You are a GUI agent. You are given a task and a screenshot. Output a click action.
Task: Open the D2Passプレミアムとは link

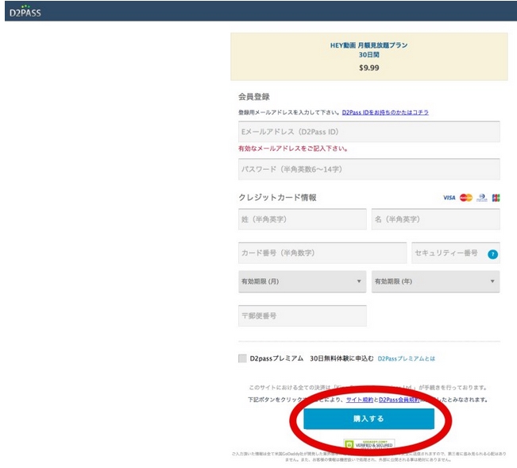[406, 359]
